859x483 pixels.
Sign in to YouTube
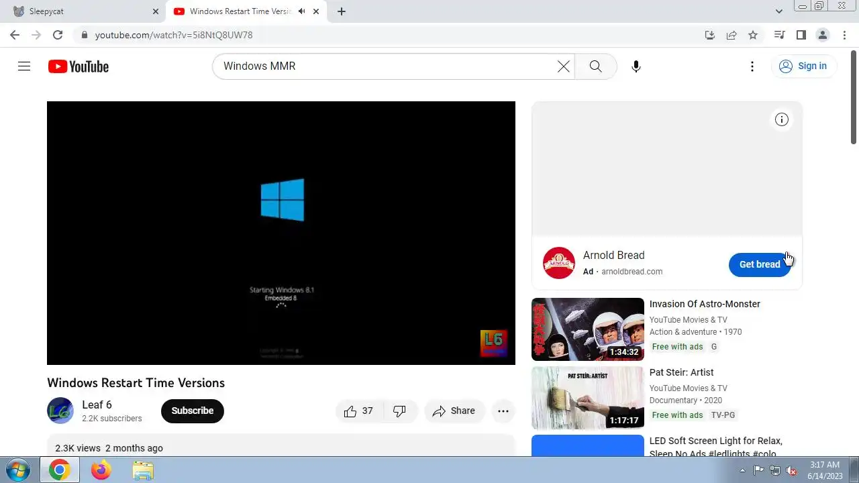click(x=803, y=66)
